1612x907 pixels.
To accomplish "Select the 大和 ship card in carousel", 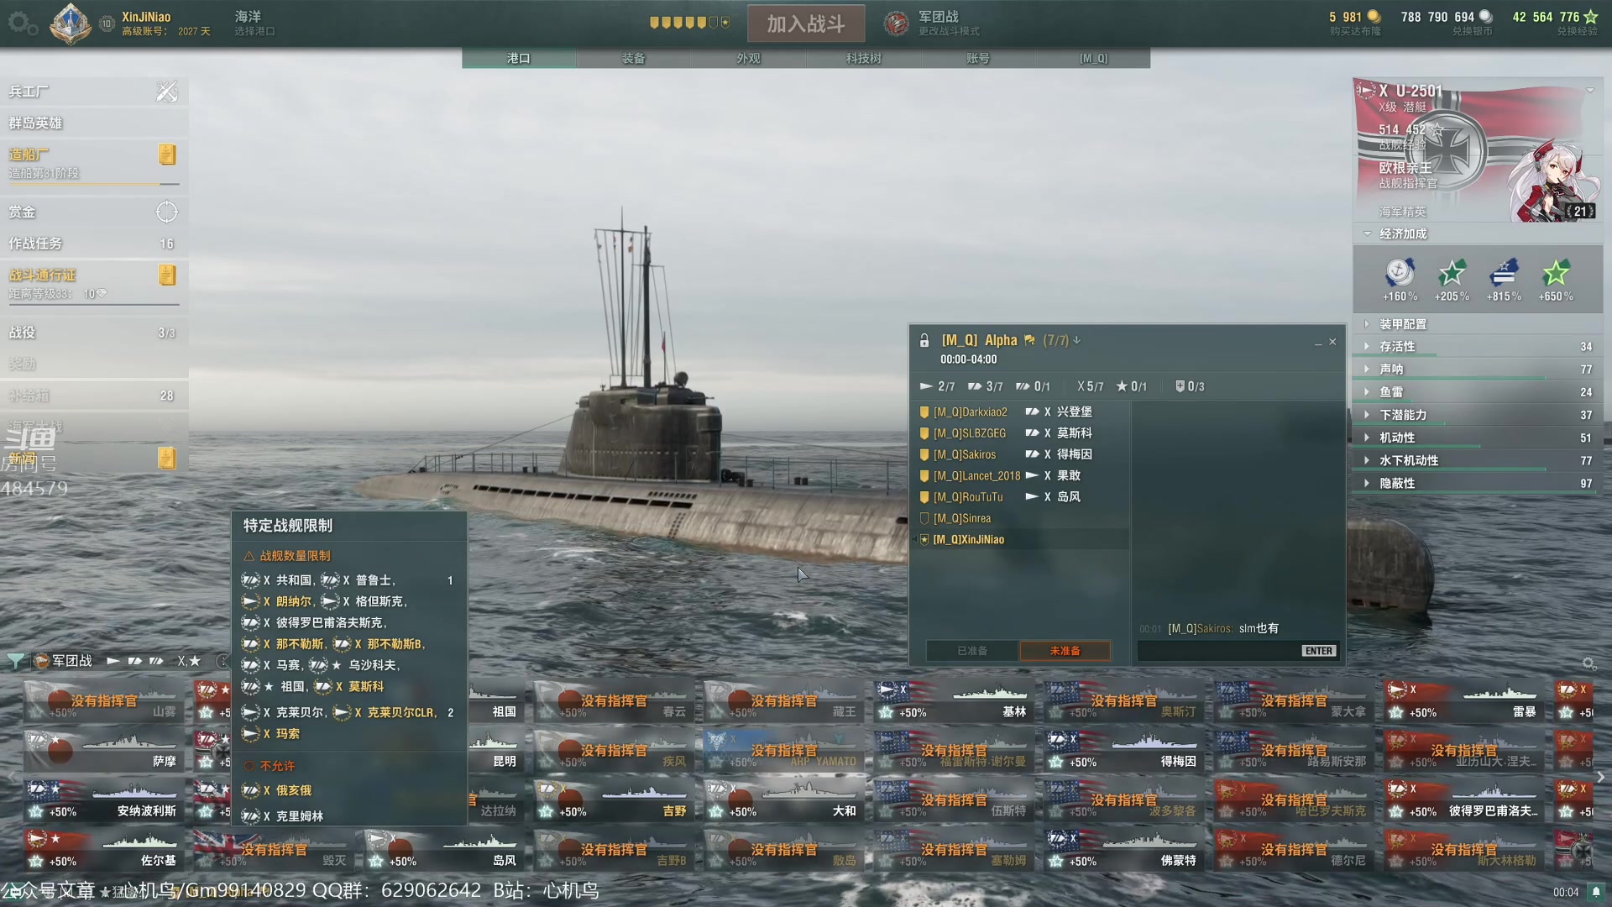I will pyautogui.click(x=784, y=800).
